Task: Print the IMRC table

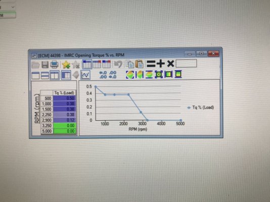Action: click(x=54, y=65)
